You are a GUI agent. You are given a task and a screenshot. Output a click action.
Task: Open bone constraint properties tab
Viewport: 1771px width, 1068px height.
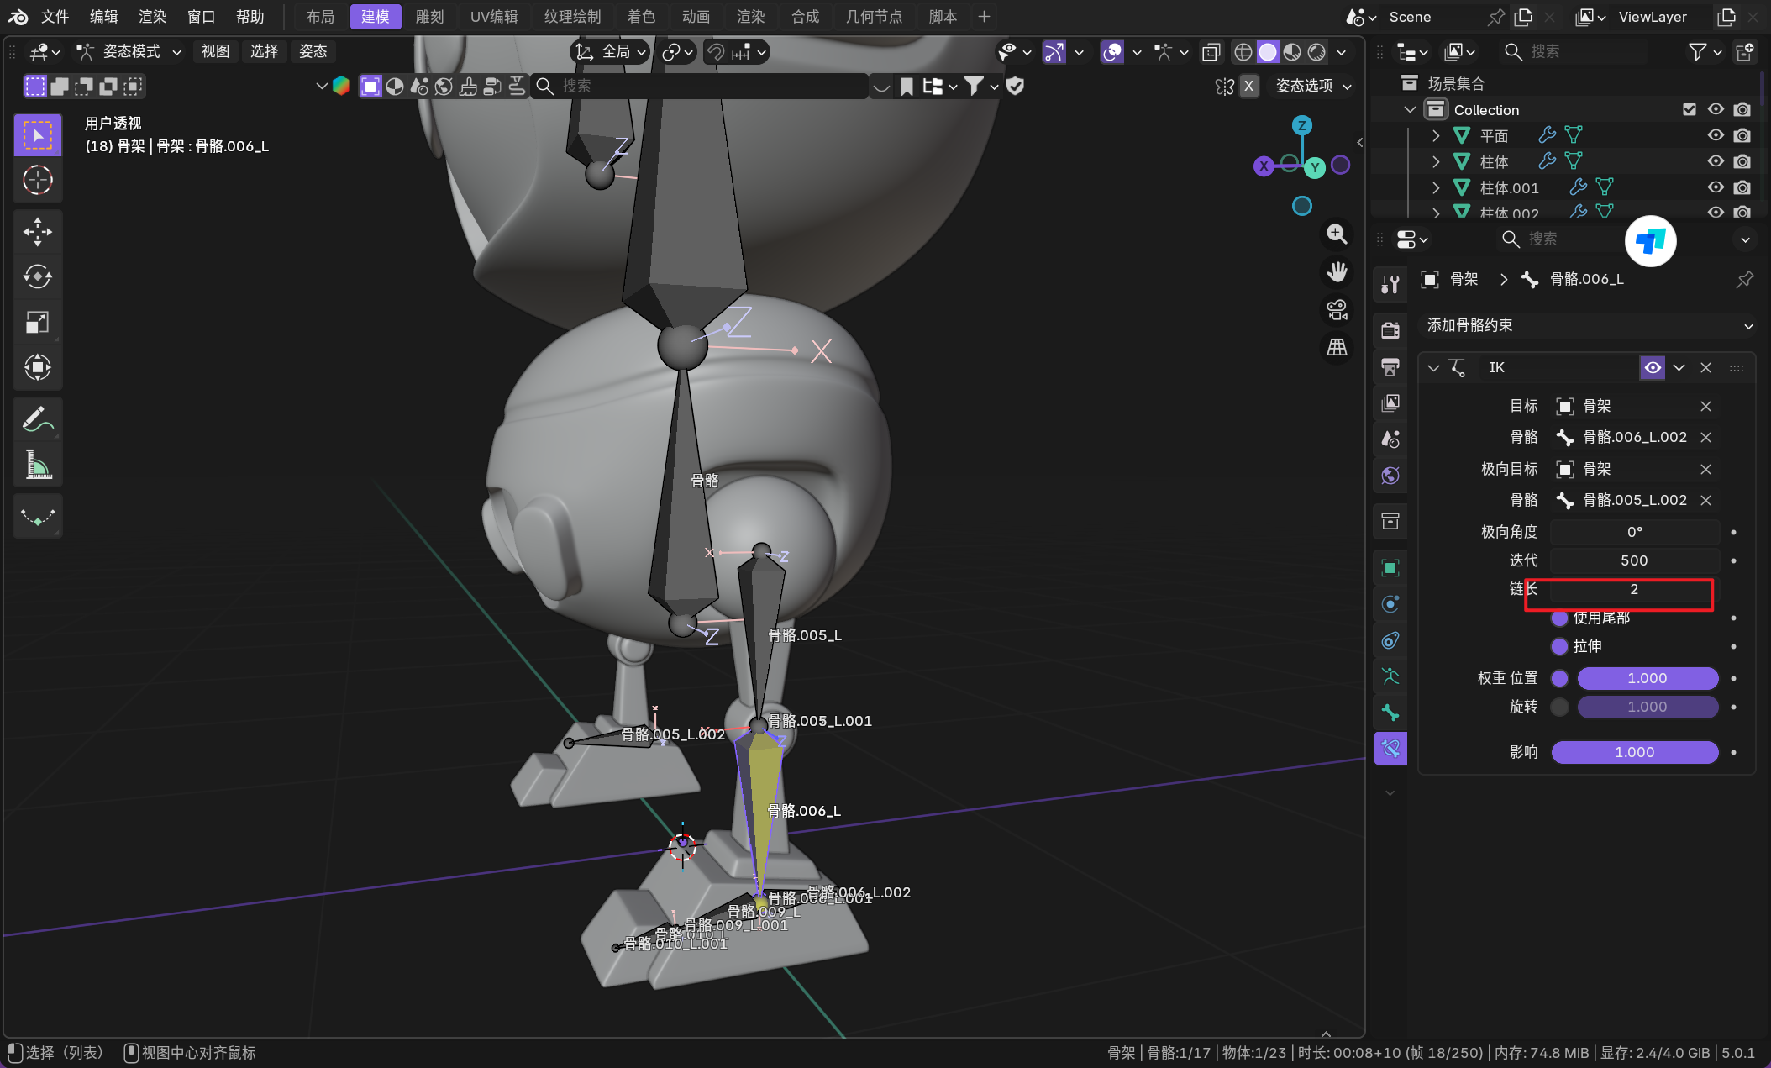point(1390,748)
